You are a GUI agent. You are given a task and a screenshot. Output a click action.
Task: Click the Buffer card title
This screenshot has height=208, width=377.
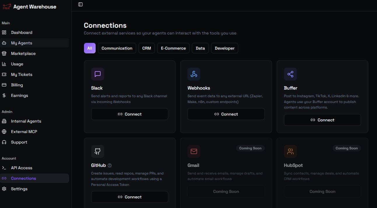pos(291,88)
